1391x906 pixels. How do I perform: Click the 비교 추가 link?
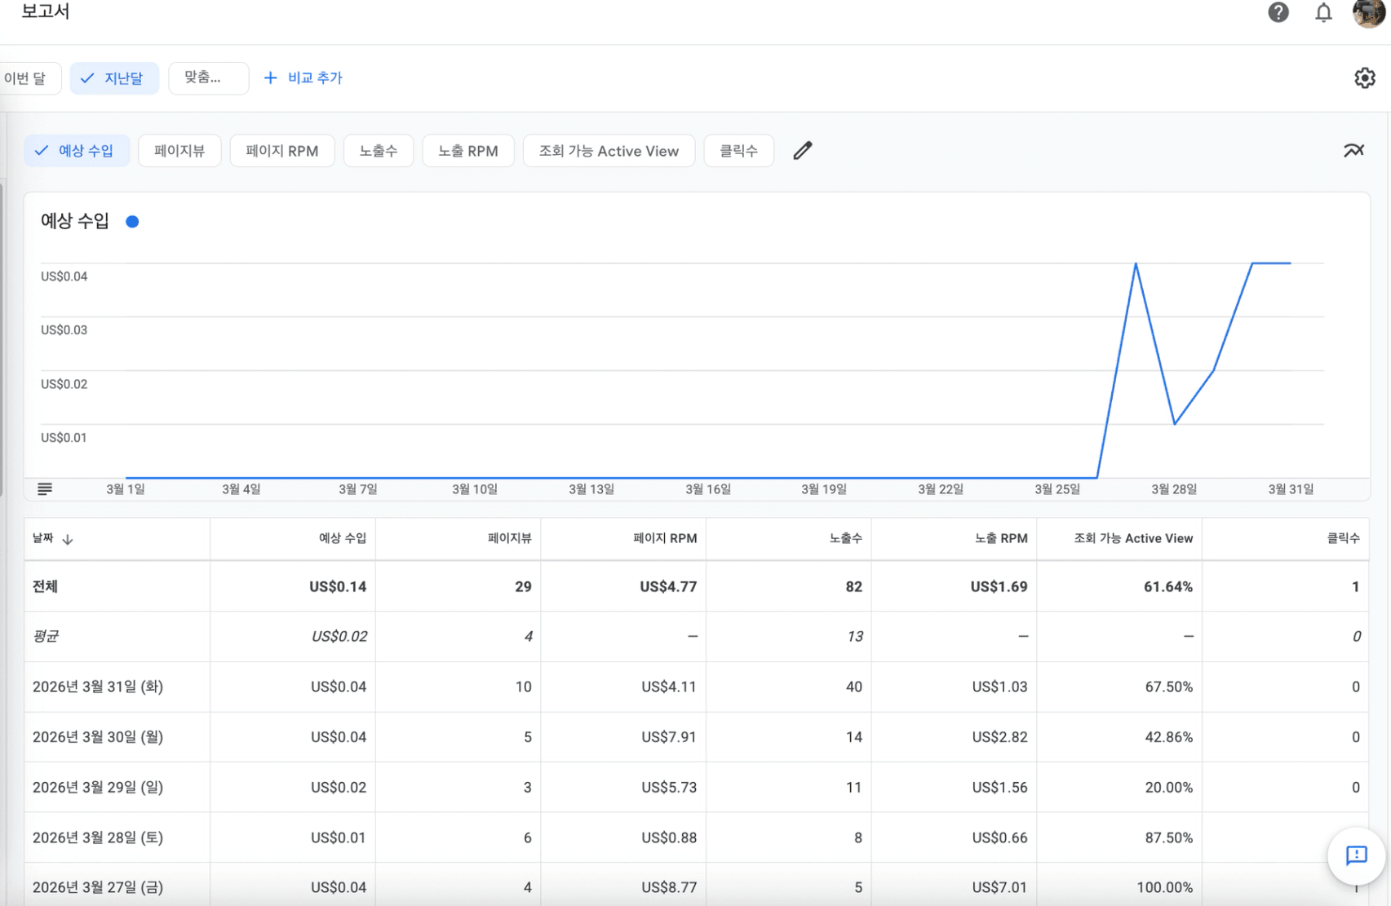[x=303, y=78]
